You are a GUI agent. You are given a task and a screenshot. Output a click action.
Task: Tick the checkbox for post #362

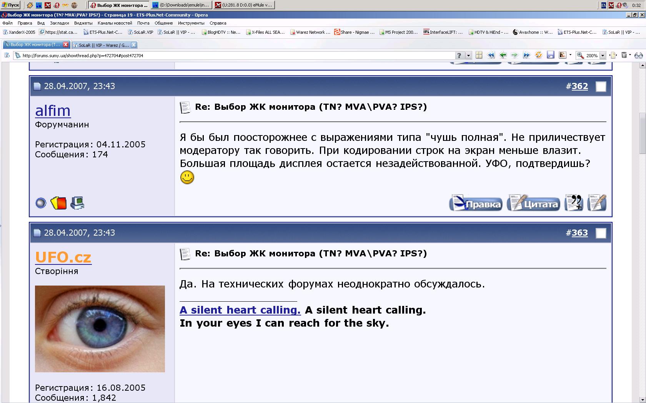point(601,86)
